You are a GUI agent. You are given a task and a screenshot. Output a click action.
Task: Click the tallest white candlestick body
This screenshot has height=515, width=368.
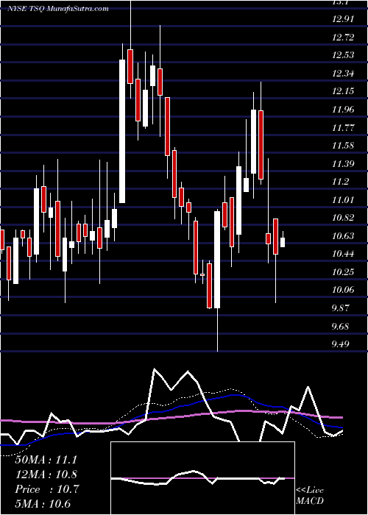[x=122, y=131]
